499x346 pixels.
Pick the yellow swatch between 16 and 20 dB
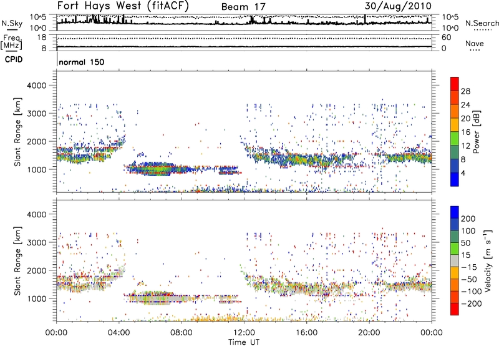coord(455,124)
